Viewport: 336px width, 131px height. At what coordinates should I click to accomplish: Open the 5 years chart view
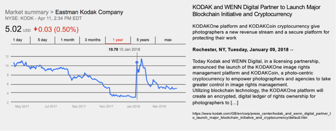[143, 40]
